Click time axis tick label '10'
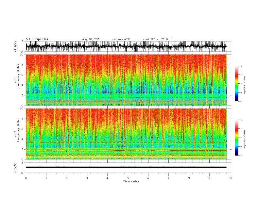Screen dimensions: 259x200 pyautogui.click(x=230, y=178)
